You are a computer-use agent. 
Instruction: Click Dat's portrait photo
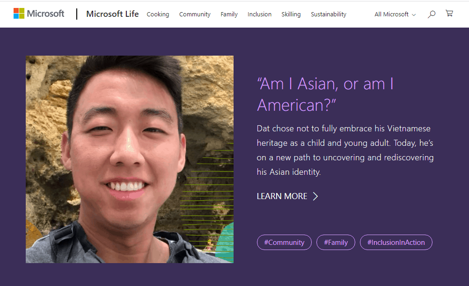[130, 159]
